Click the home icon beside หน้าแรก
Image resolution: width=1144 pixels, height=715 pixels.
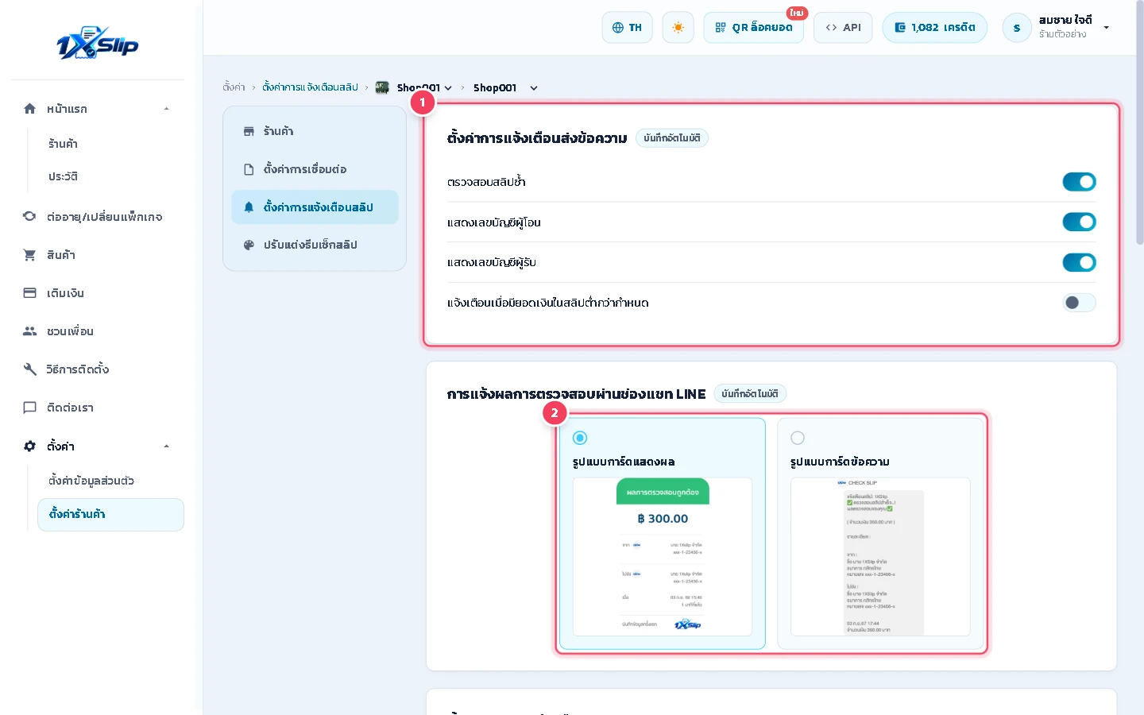click(29, 109)
